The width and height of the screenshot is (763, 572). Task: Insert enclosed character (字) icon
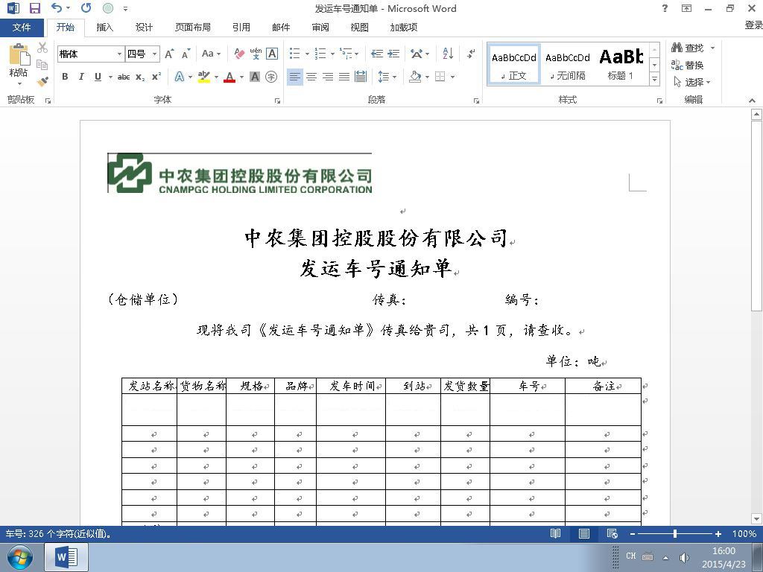[271, 77]
